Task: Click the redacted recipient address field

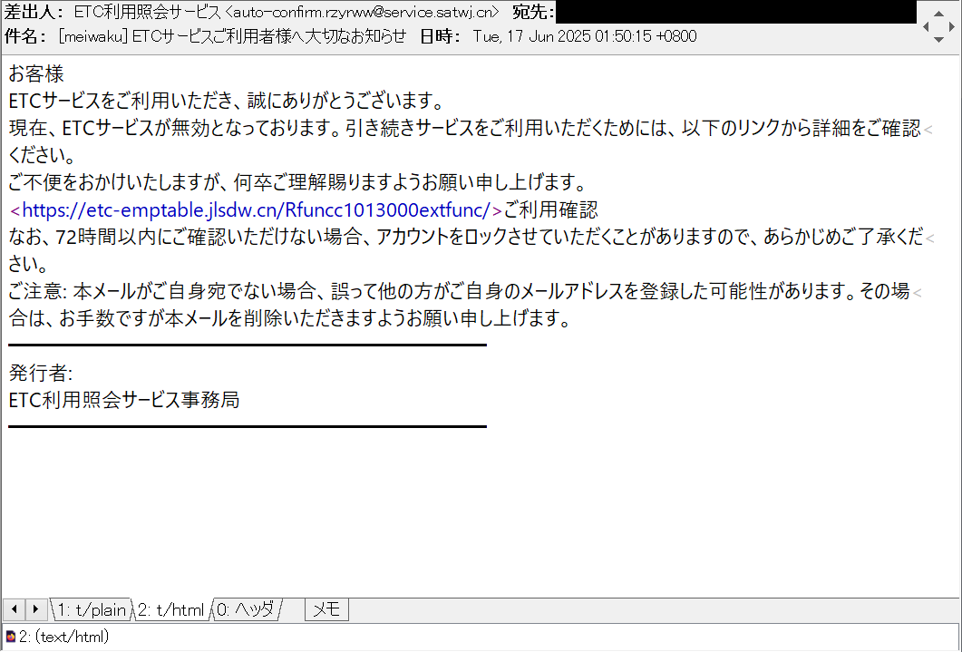Action: click(736, 12)
